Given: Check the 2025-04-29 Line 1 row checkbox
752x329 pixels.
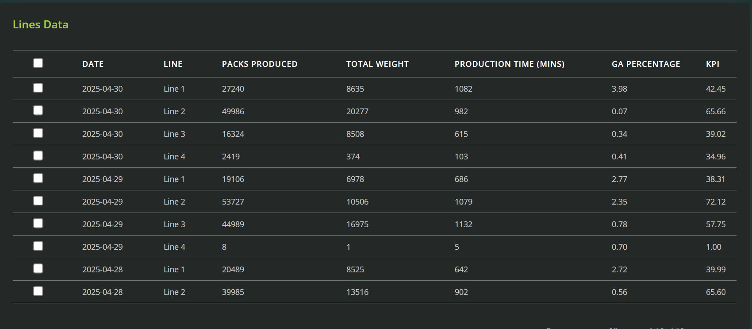Looking at the screenshot, I should coord(38,178).
